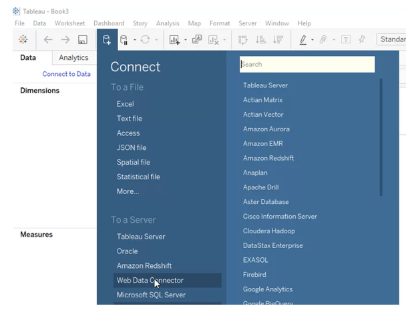
Task: Select Oracle under To a Server
Action: 127,251
